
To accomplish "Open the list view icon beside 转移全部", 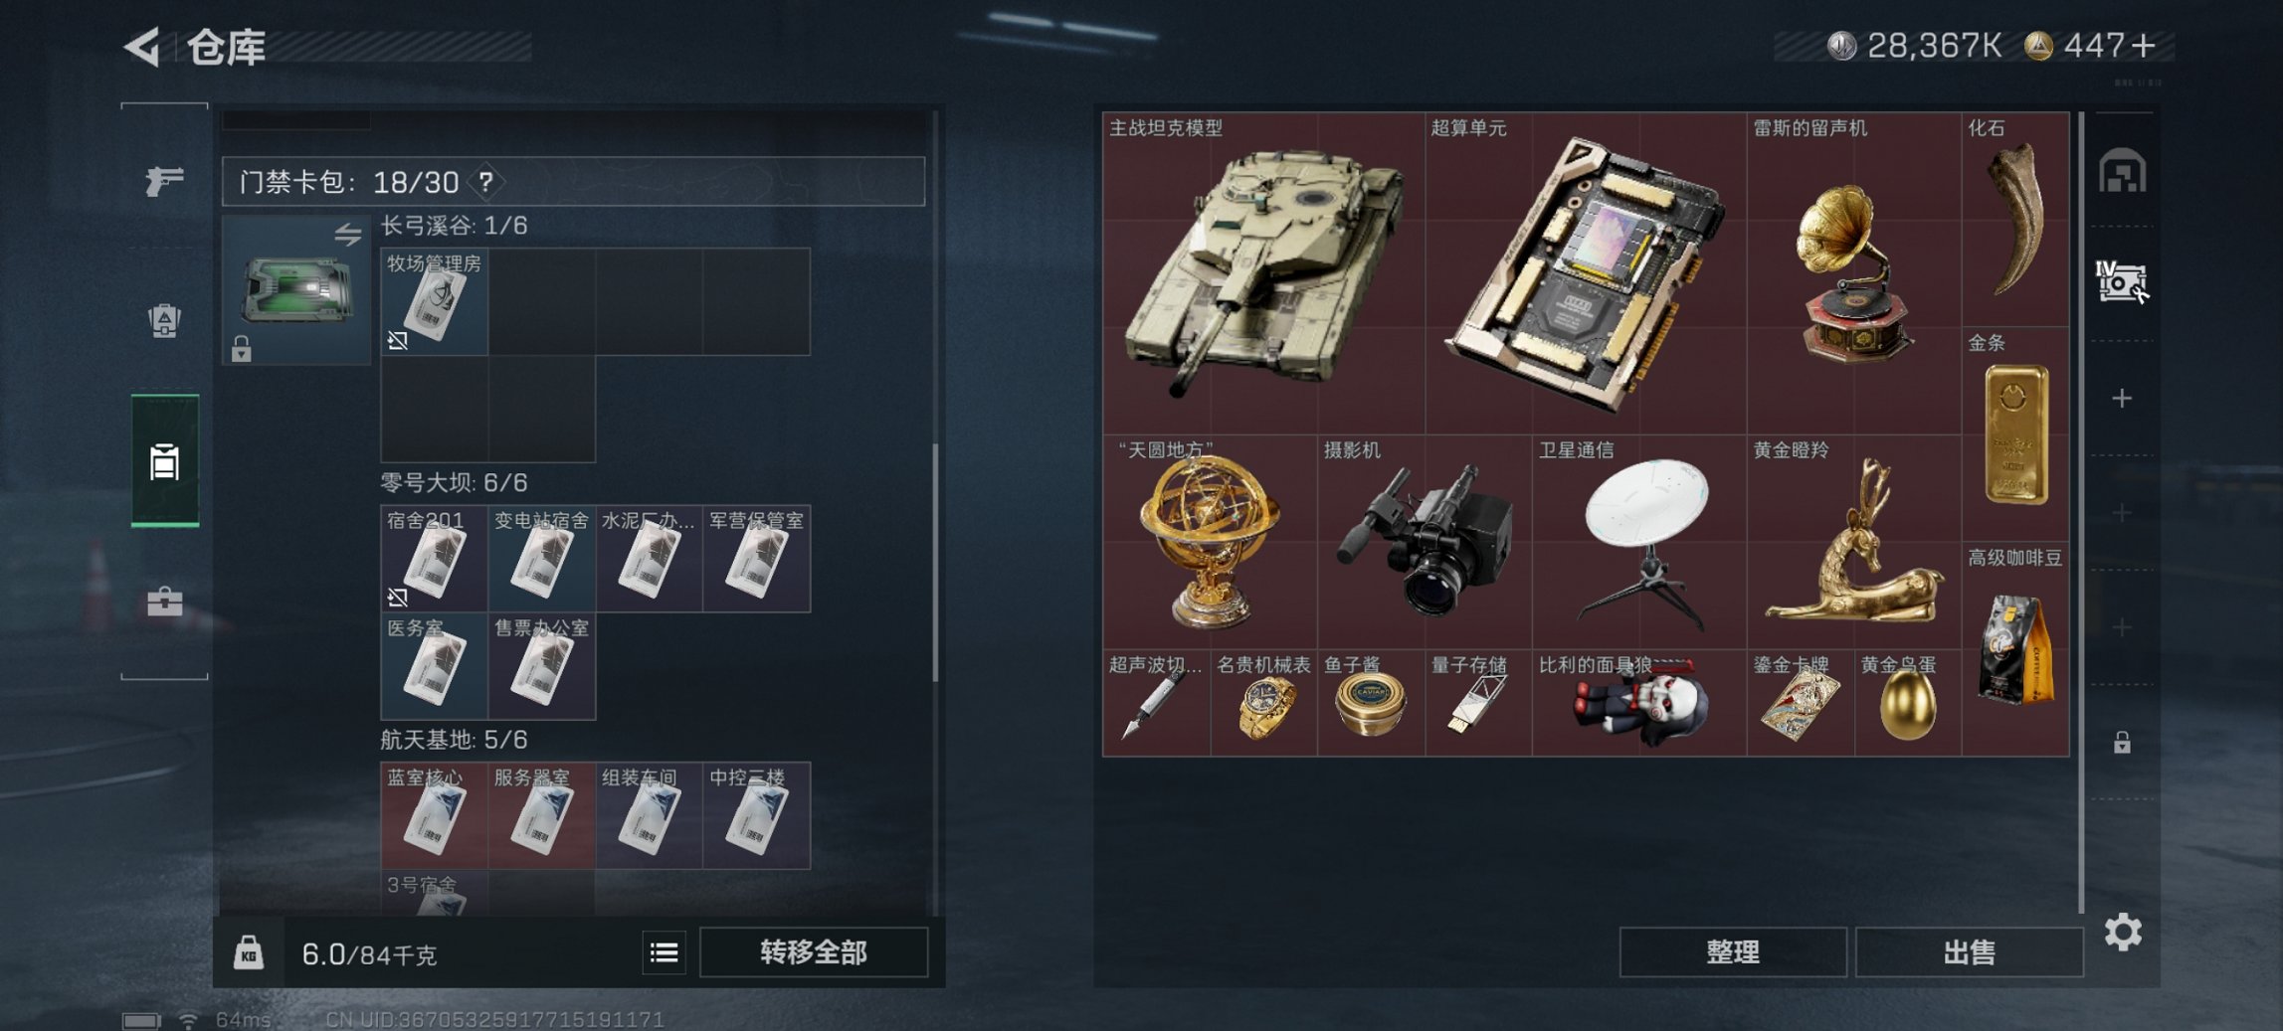I will tap(664, 952).
